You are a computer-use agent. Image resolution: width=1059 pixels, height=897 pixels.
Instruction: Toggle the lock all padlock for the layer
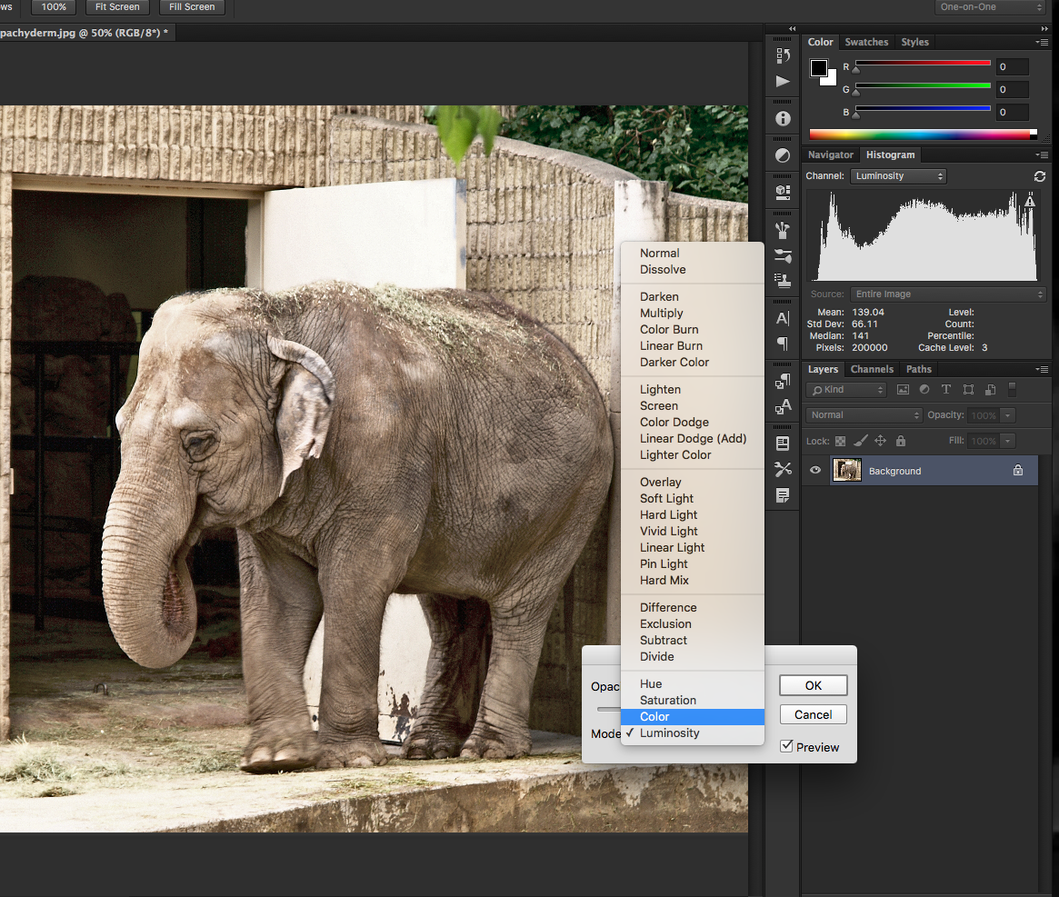point(901,441)
